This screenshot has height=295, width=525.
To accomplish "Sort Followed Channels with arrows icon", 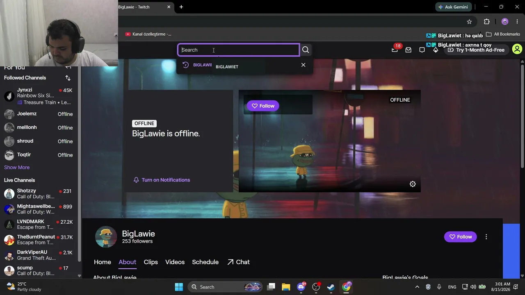I will [x=68, y=78].
